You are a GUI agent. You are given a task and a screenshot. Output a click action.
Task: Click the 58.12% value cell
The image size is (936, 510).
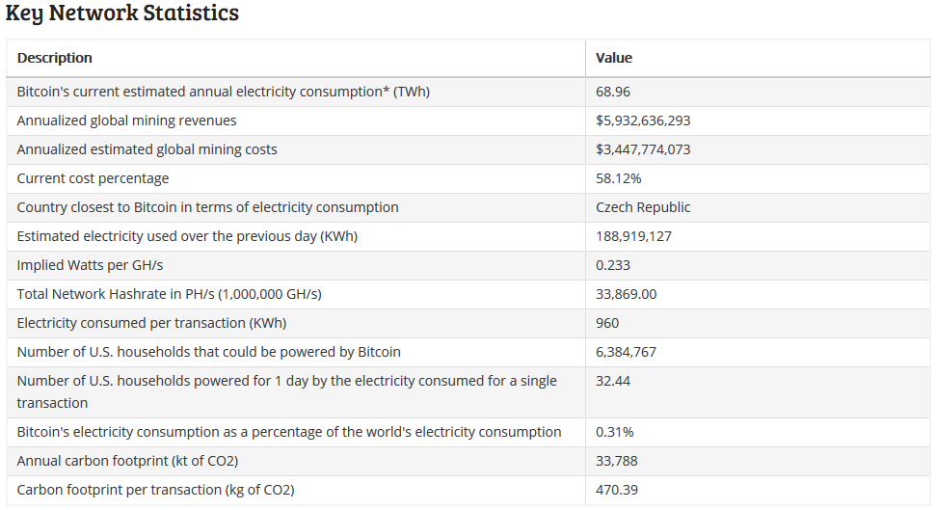pyautogui.click(x=619, y=178)
